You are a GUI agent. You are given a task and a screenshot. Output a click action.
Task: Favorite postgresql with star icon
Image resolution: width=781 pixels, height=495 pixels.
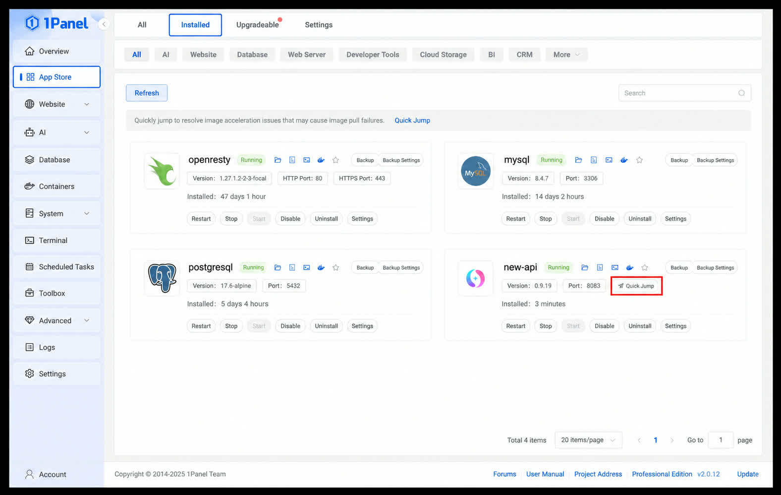(x=335, y=268)
